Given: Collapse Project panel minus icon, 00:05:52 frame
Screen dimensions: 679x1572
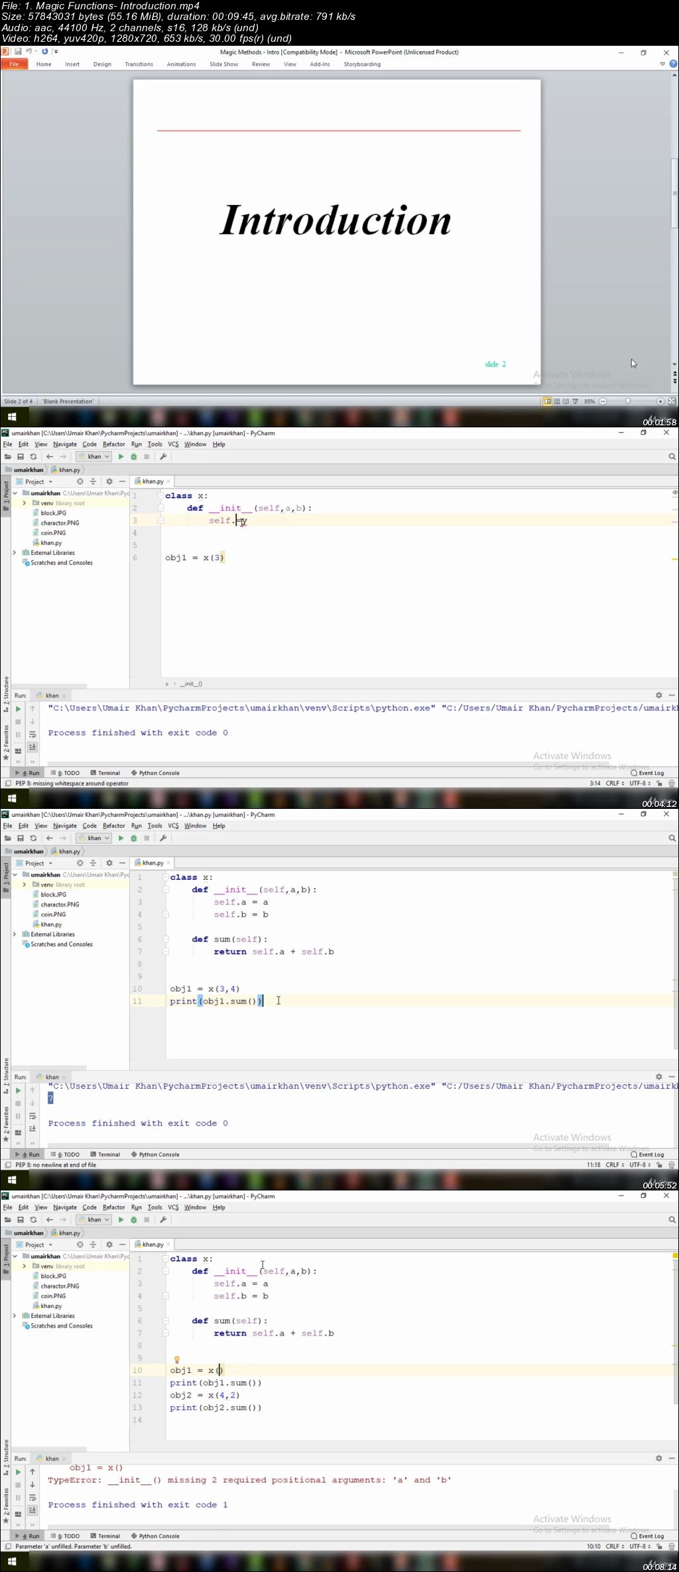Looking at the screenshot, I should 122,863.
